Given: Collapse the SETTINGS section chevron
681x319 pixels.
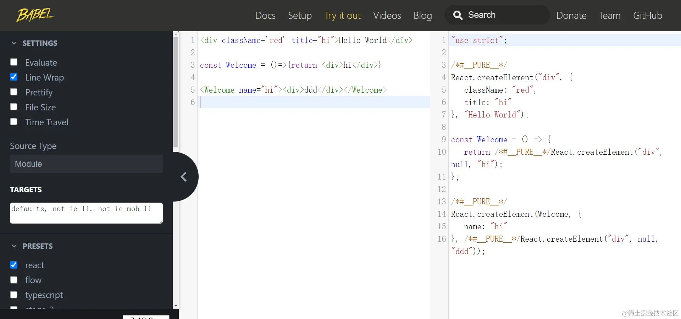Looking at the screenshot, I should [14, 43].
